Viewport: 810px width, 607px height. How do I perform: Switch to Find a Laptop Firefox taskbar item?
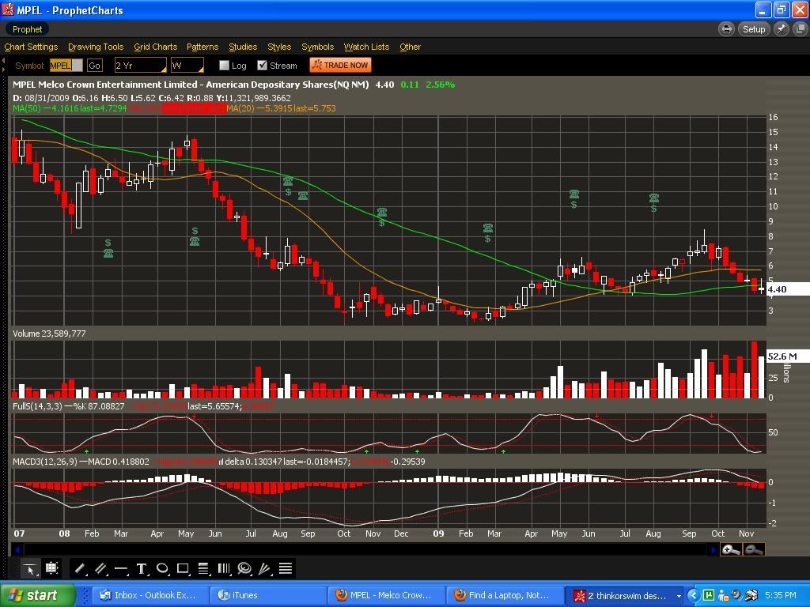click(504, 596)
